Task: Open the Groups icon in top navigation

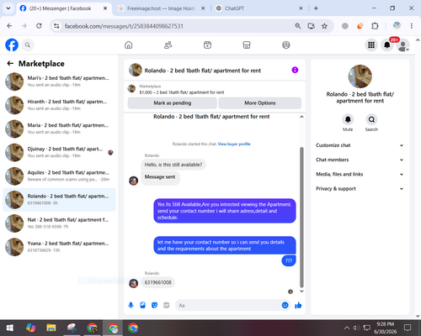Action: click(x=286, y=45)
